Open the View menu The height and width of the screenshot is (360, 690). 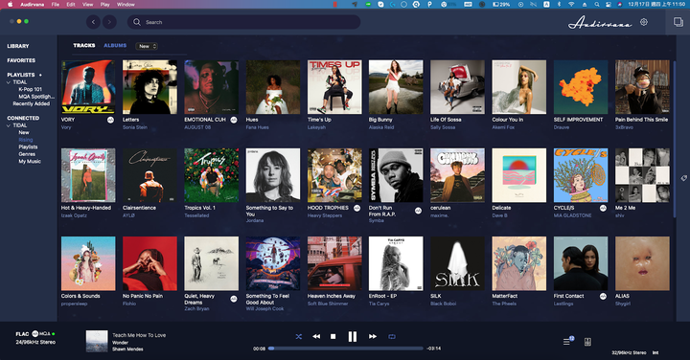click(x=87, y=5)
